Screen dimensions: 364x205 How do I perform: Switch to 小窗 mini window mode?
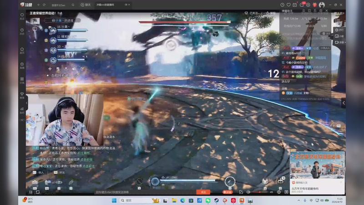tap(339, 36)
